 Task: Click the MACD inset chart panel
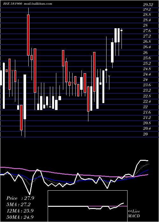pyautogui.click(x=87, y=206)
